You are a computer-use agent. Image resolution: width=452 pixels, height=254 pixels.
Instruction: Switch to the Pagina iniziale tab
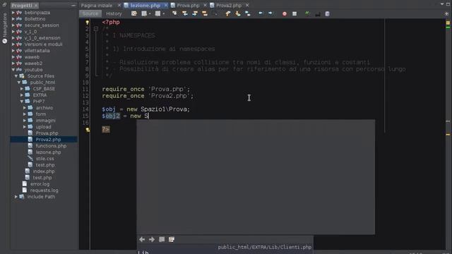pos(97,5)
